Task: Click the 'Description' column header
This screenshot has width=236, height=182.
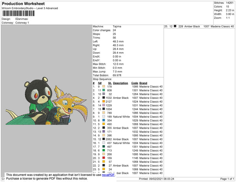Action: pos(121,83)
